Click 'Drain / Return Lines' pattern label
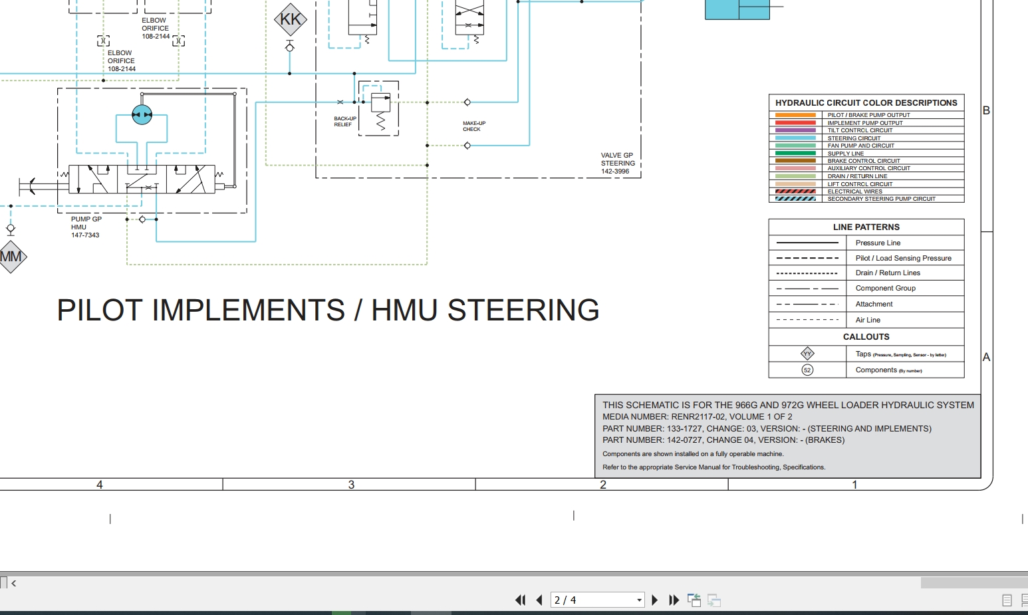 click(888, 273)
